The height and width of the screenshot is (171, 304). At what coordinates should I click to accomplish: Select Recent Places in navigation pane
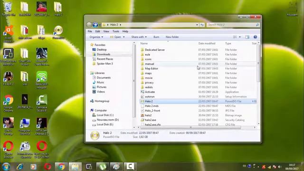[x=105, y=59]
